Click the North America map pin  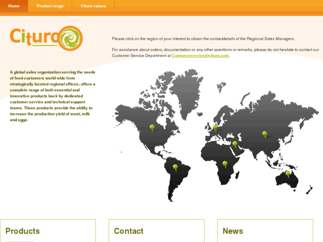click(152, 128)
